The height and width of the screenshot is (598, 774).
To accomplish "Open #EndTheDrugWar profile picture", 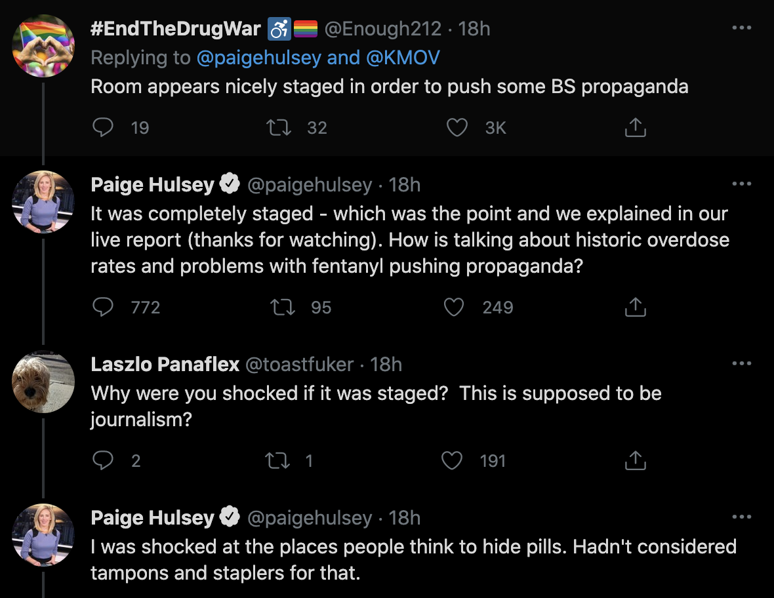I will 43,46.
